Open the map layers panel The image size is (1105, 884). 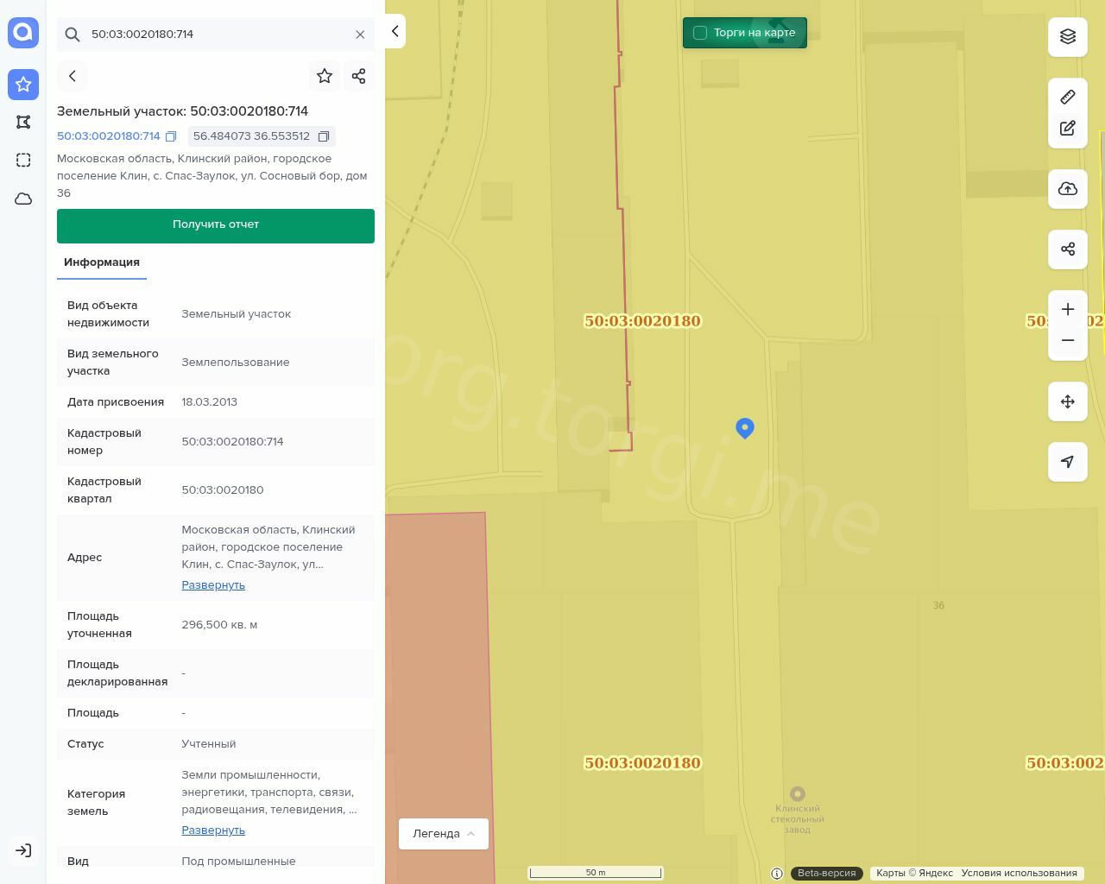[1068, 36]
